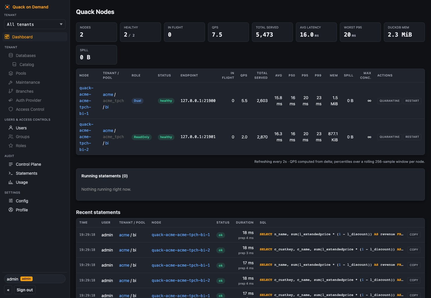431x298 pixels.
Task: Click the Catalog table icon
Action: tap(14, 65)
